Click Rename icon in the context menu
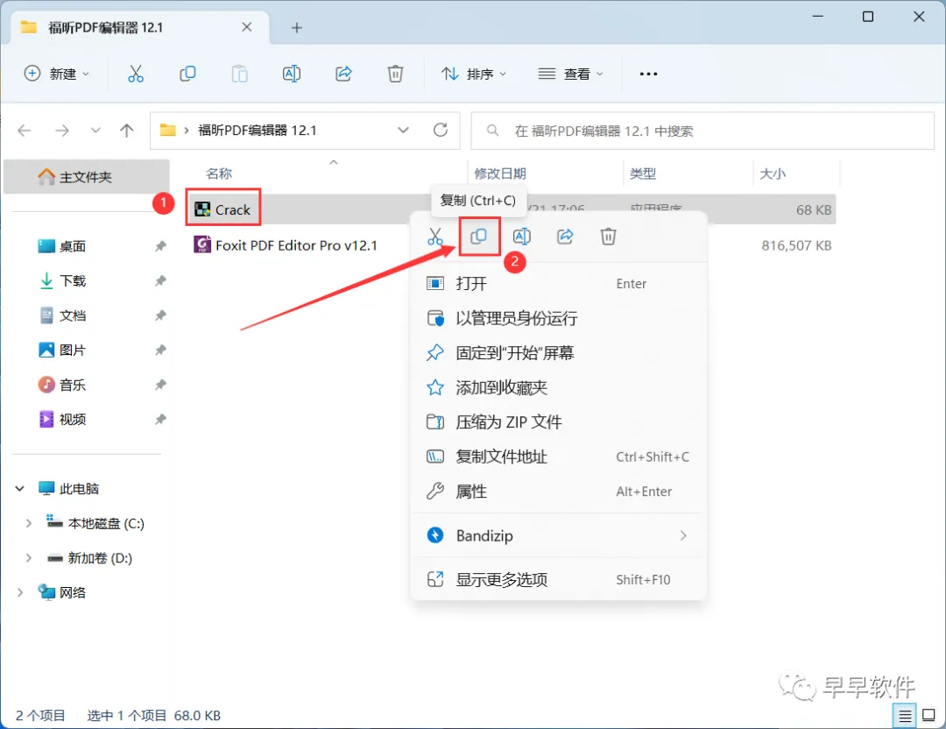Image resolution: width=946 pixels, height=729 pixels. 522,237
